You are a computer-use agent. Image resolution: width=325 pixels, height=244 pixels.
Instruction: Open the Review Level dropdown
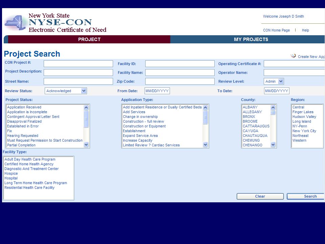(x=274, y=81)
